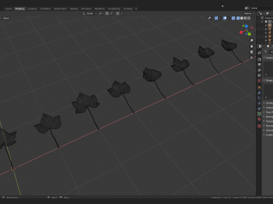Open the Particle properties tab

(259, 98)
